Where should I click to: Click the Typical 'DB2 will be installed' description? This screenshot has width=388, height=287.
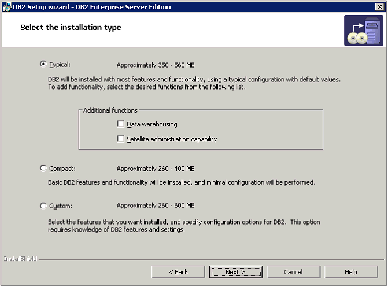tap(194, 83)
